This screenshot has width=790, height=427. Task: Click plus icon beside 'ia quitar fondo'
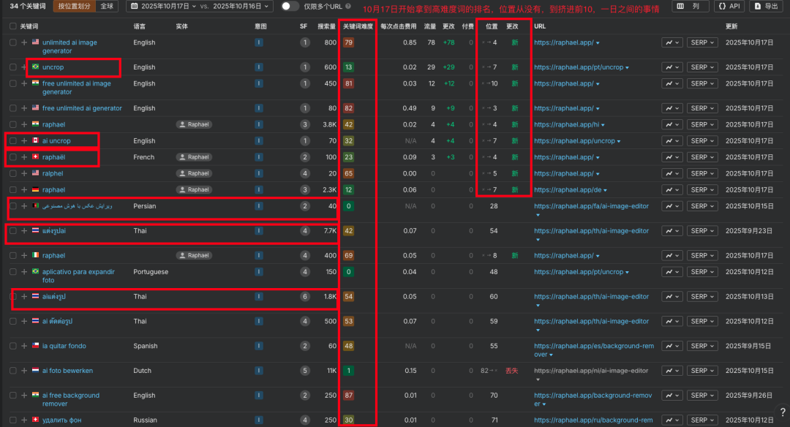tap(24, 346)
